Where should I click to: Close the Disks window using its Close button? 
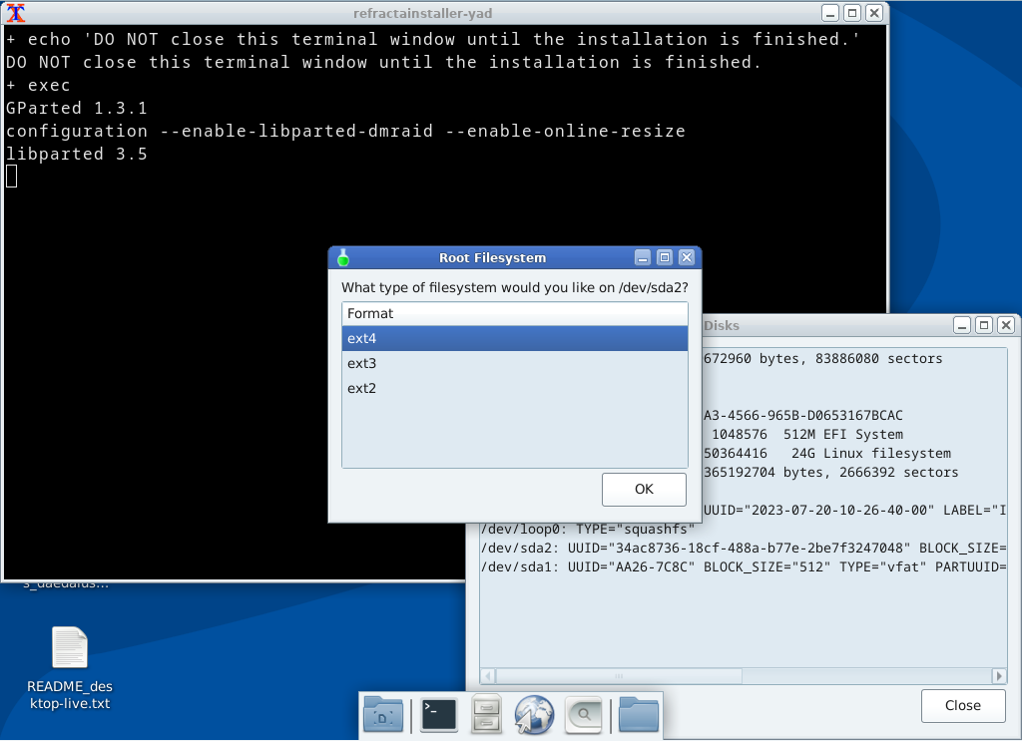pos(962,705)
